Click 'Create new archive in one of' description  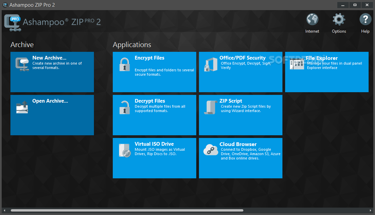point(57,63)
